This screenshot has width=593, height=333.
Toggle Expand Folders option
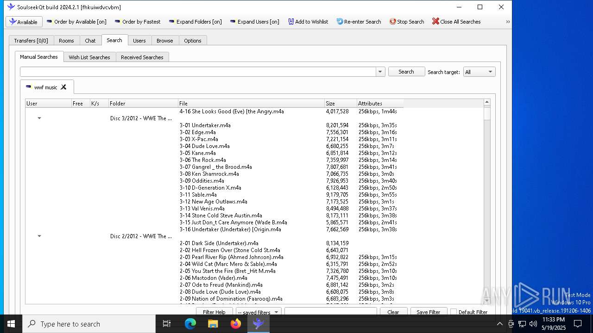[195, 22]
